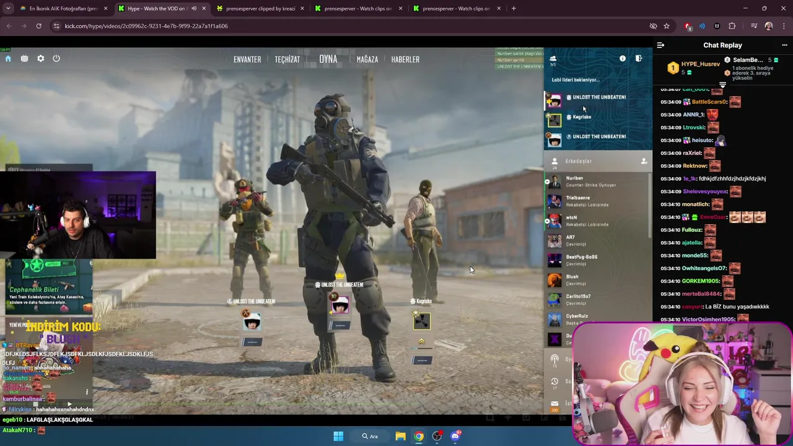The image size is (793, 446).
Task: Open the lobby info icon
Action: (623, 58)
